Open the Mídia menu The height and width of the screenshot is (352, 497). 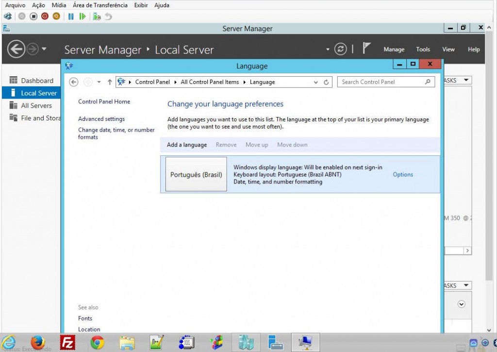coord(59,5)
